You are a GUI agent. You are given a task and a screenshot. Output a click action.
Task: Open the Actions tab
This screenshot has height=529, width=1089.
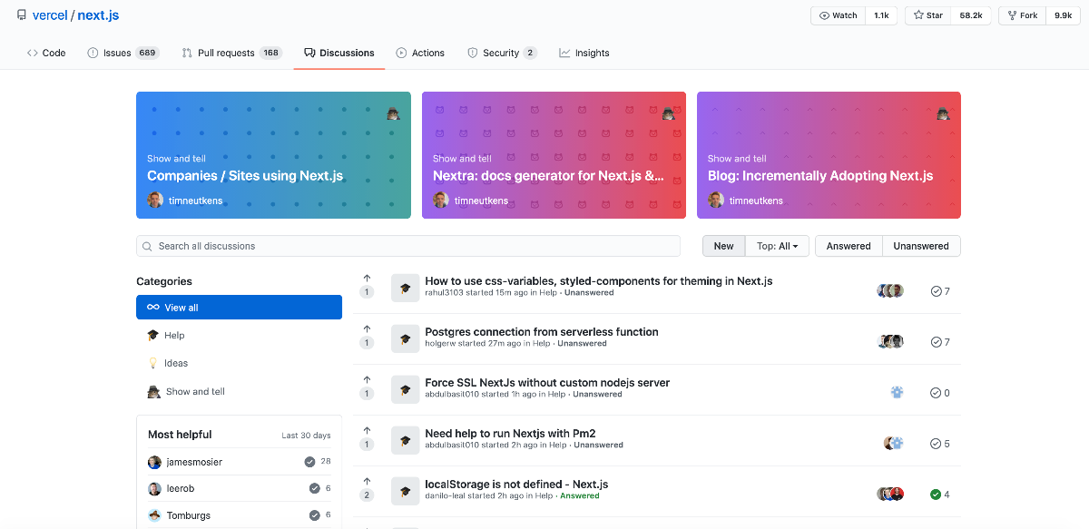[420, 53]
